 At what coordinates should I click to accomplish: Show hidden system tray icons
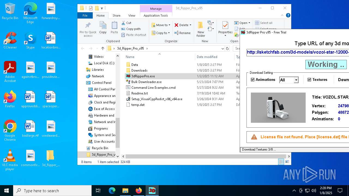[x=294, y=191]
